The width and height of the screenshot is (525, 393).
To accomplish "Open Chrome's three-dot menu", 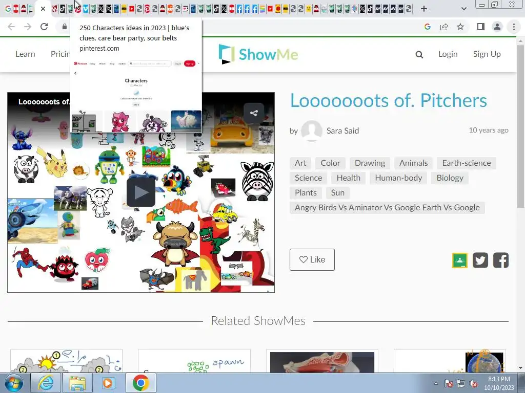I will point(514,27).
